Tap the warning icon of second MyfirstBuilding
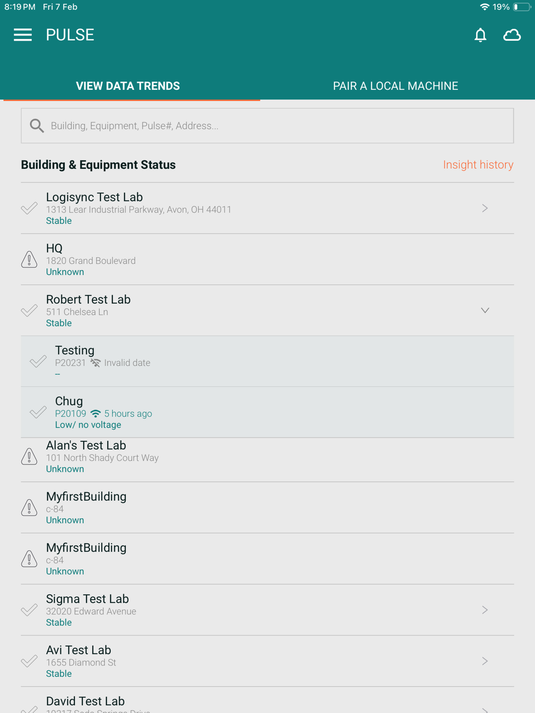The width and height of the screenshot is (535, 713). point(29,559)
